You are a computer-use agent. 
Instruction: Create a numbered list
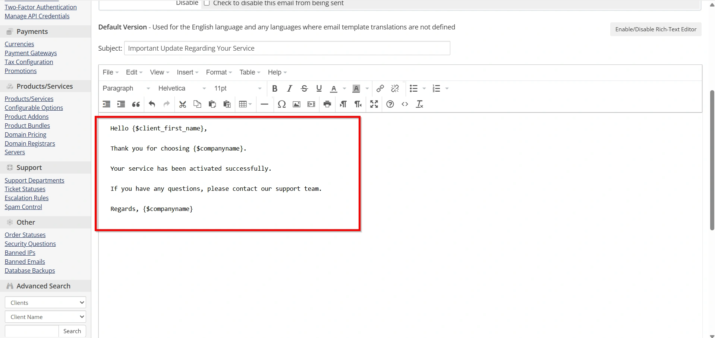pos(437,88)
